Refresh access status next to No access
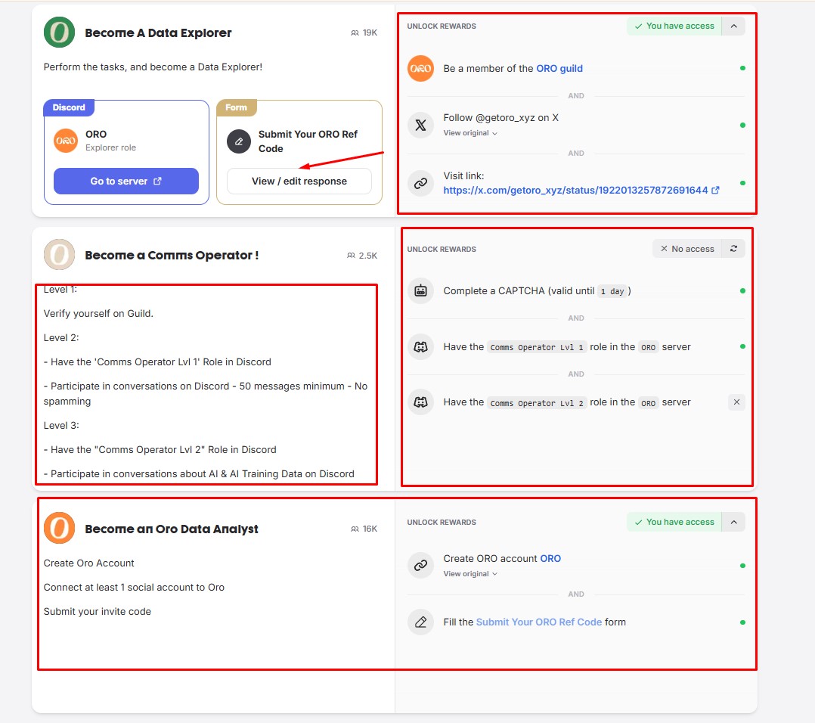This screenshot has height=723, width=815. (x=733, y=249)
